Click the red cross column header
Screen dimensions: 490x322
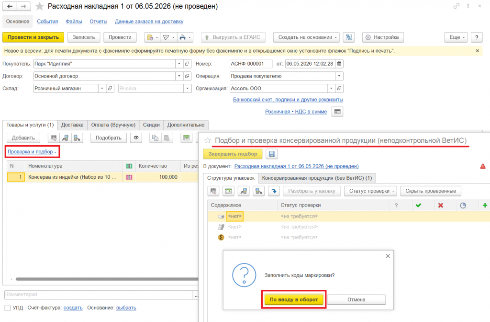[441, 205]
